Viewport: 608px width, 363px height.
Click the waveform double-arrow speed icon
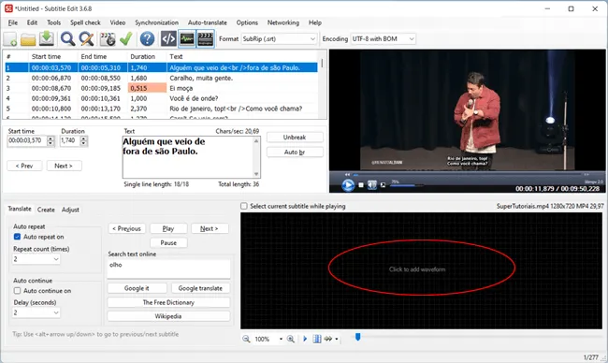click(x=328, y=339)
